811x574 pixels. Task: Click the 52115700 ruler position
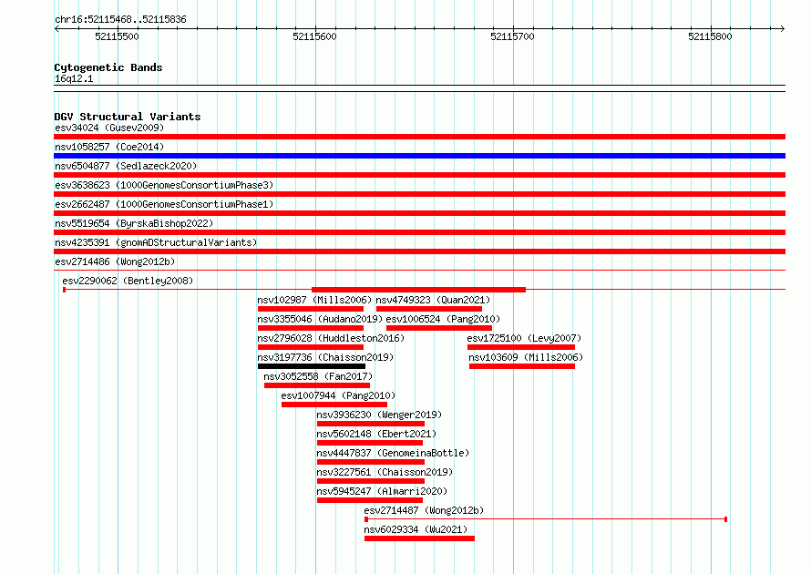pos(512,36)
